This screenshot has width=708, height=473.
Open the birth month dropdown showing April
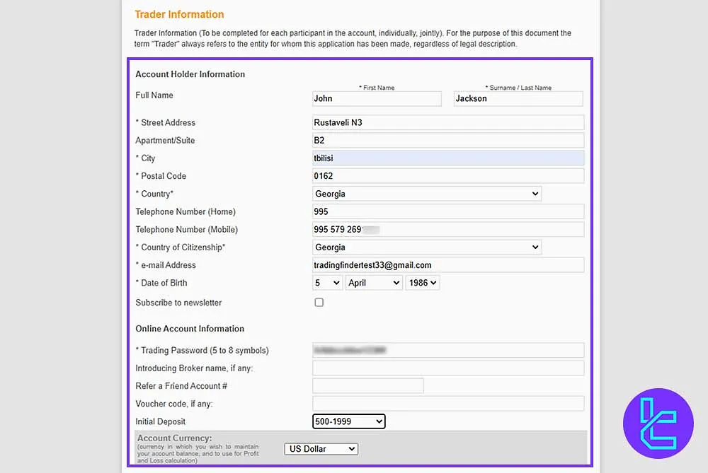(x=374, y=283)
